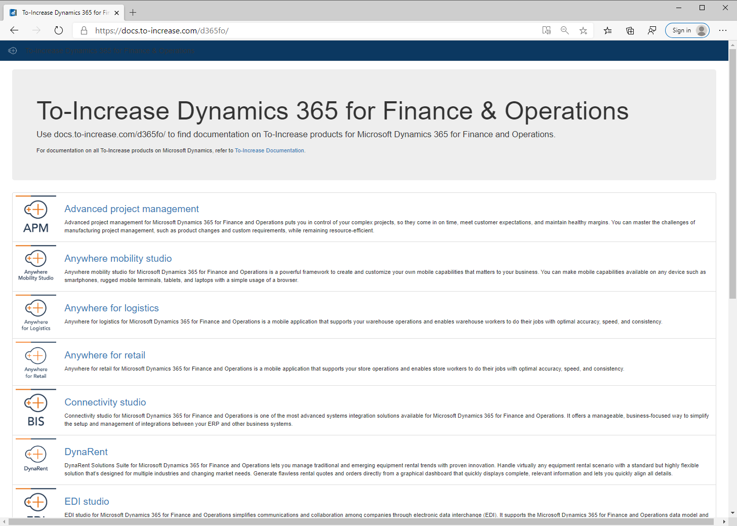Open Anywhere for retail link
This screenshot has height=526, width=737.
105,355
